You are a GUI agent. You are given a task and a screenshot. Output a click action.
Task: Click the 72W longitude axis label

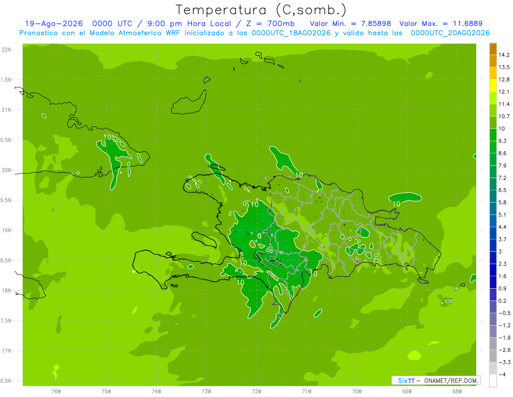(x=256, y=391)
